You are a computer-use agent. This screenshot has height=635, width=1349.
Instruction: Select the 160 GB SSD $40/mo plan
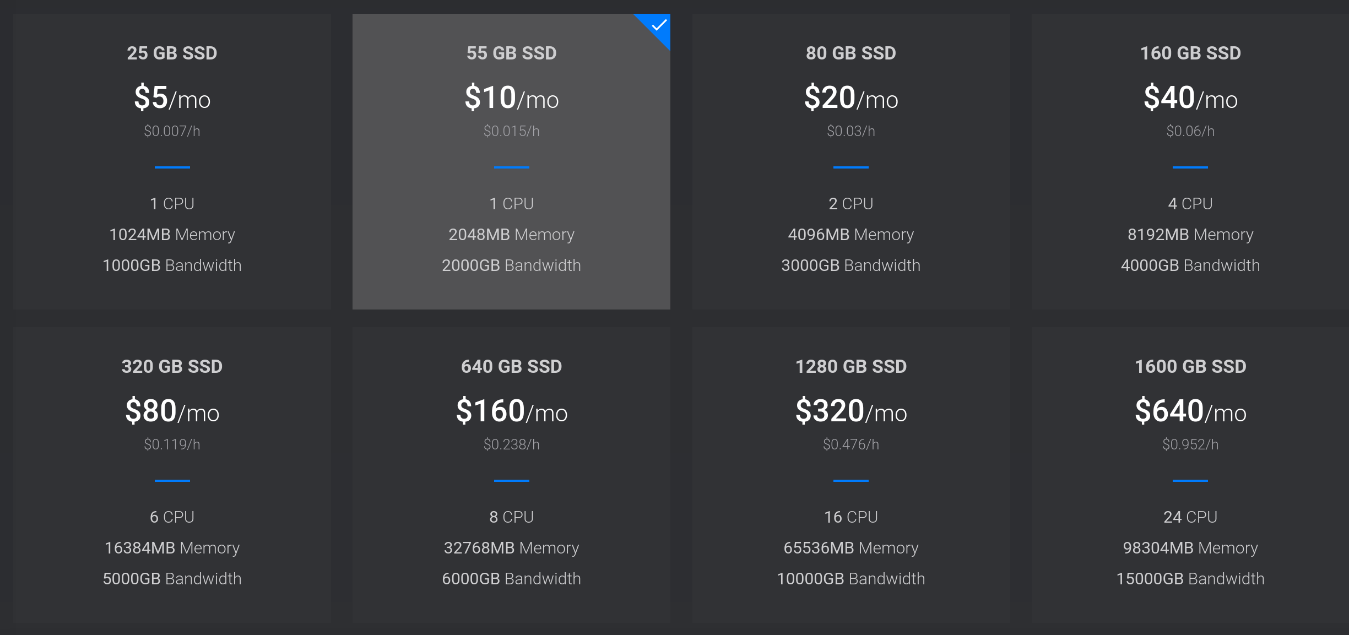pyautogui.click(x=1190, y=161)
